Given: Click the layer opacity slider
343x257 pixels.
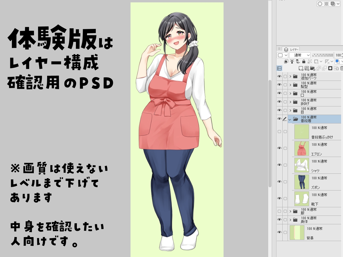Looking at the screenshot, I should (x=323, y=55).
